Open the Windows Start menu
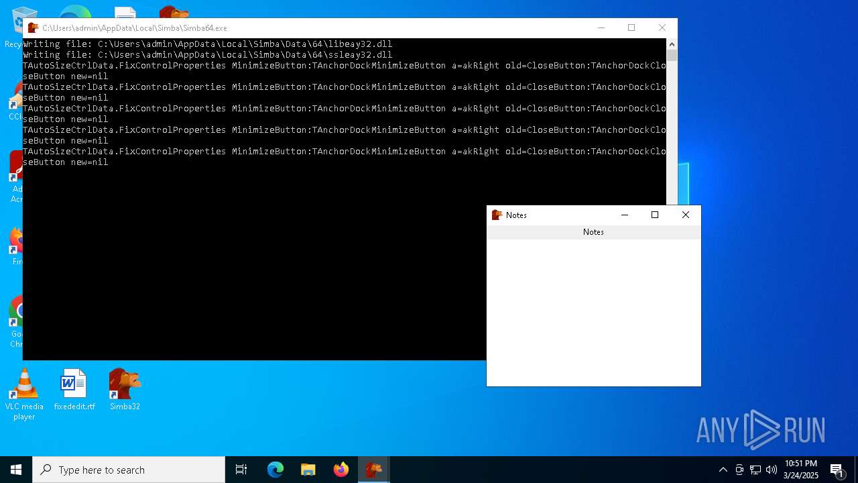This screenshot has width=858, height=483. click(16, 470)
